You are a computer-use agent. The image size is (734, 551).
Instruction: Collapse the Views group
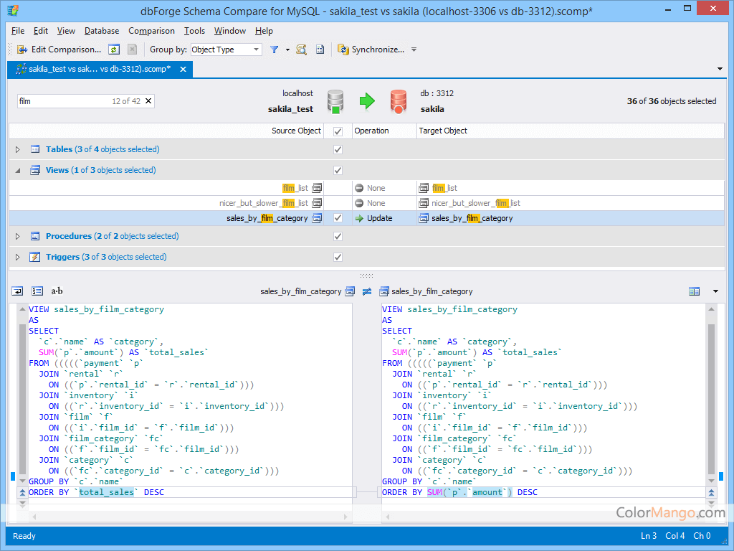point(18,170)
